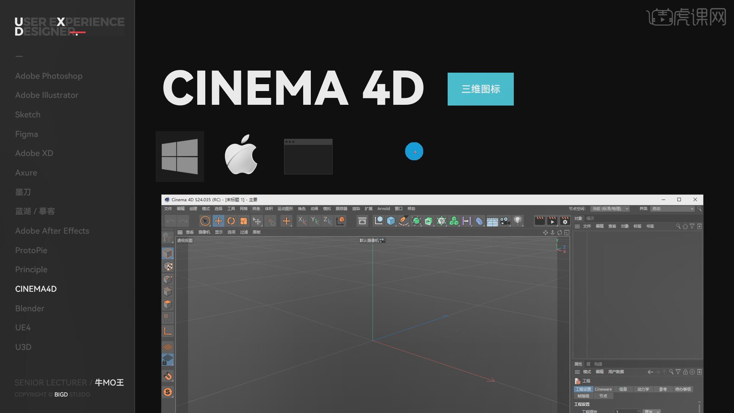Open the 工程缩放 unit dropdown
The height and width of the screenshot is (413, 734).
tap(651, 411)
